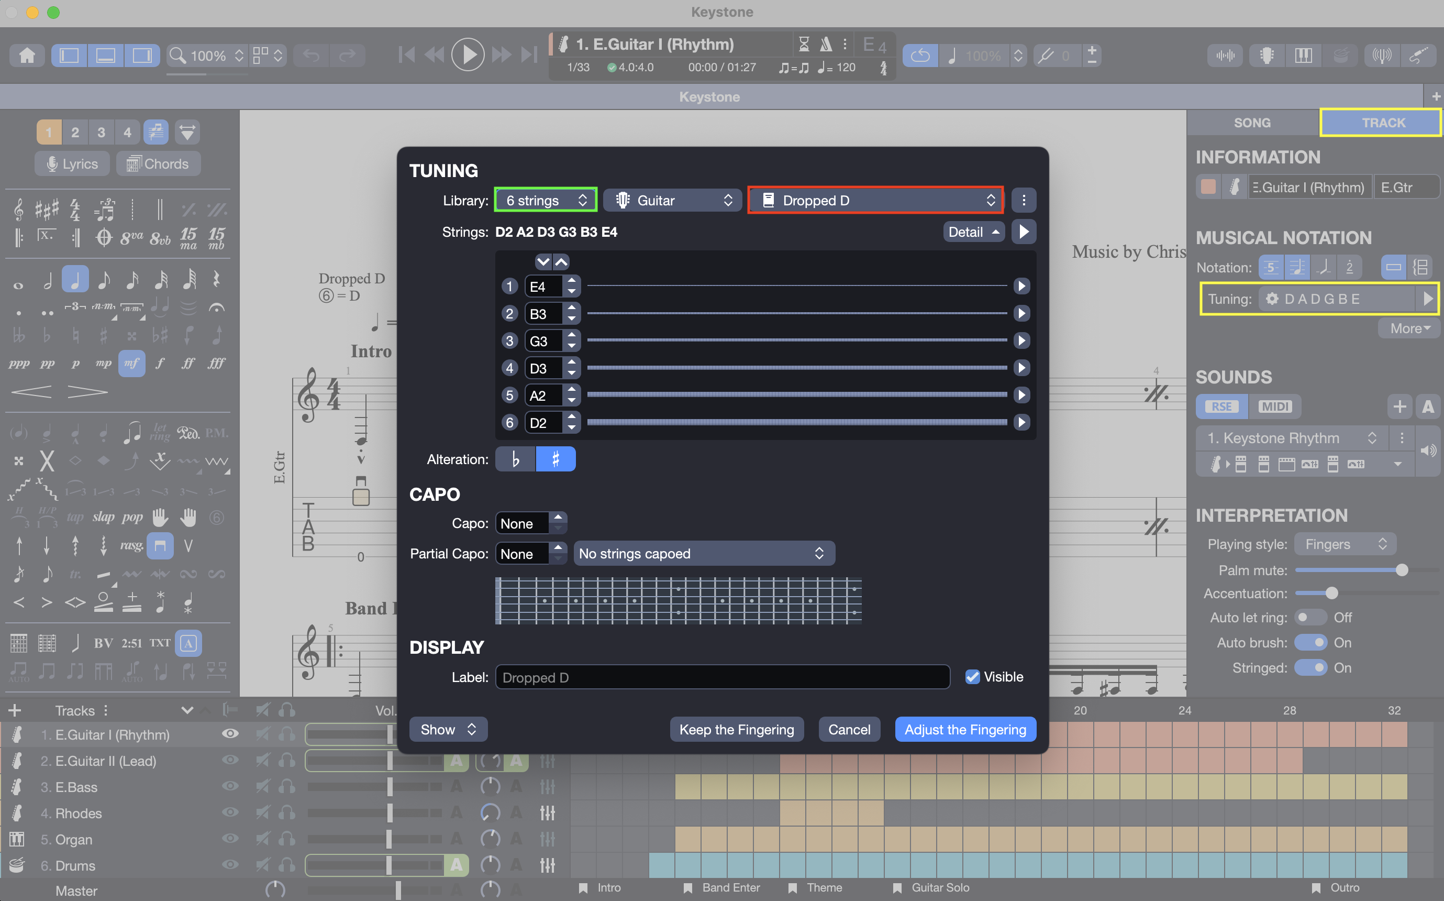Click the rewind transport button
The image size is (1444, 901).
435,56
